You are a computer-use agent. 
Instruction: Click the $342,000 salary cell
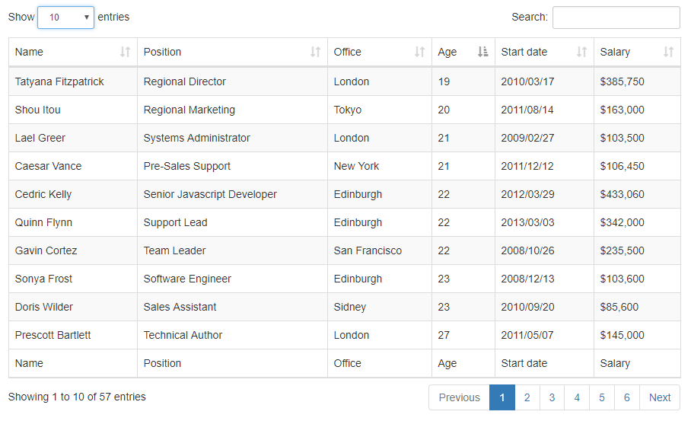637,222
